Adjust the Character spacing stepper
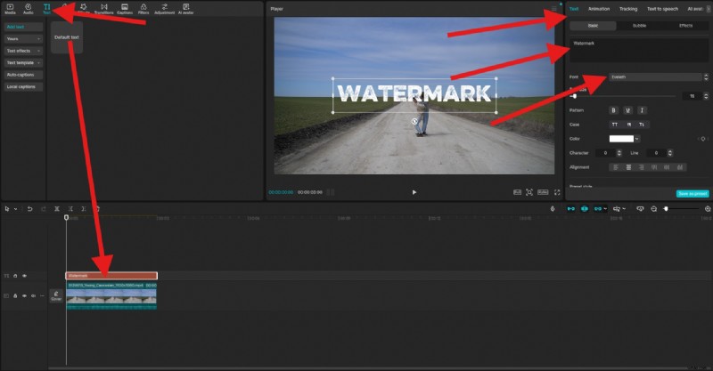 click(x=619, y=153)
